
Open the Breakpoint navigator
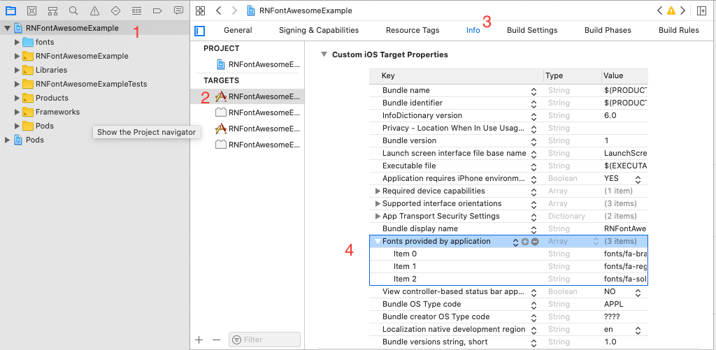(157, 10)
